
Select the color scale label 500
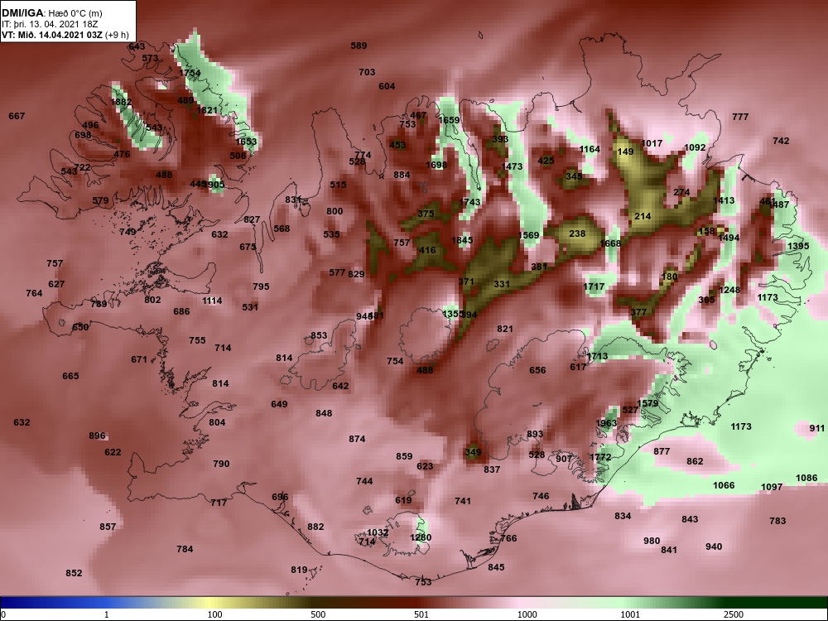pos(318,614)
